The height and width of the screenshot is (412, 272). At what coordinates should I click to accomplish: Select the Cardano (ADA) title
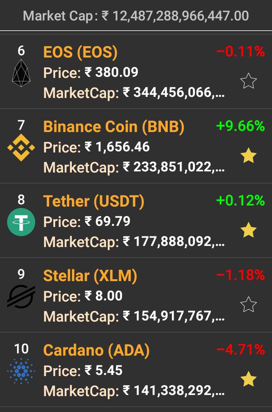tap(96, 351)
